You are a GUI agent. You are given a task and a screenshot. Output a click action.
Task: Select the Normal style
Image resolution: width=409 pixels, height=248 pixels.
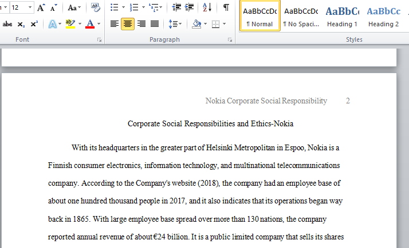point(260,16)
